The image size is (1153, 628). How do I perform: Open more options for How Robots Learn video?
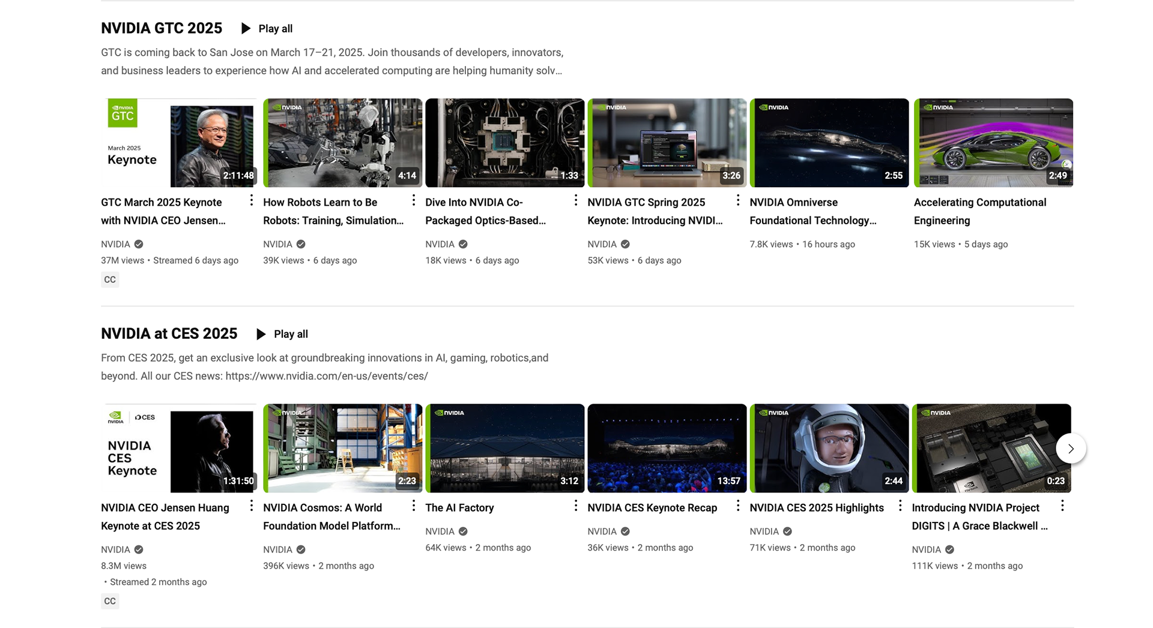click(414, 200)
